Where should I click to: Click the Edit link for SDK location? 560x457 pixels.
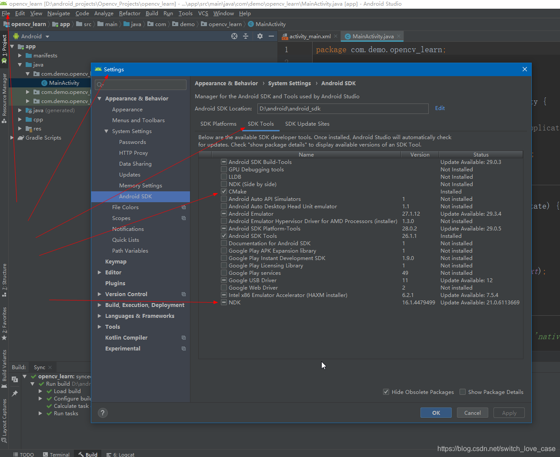(440, 108)
